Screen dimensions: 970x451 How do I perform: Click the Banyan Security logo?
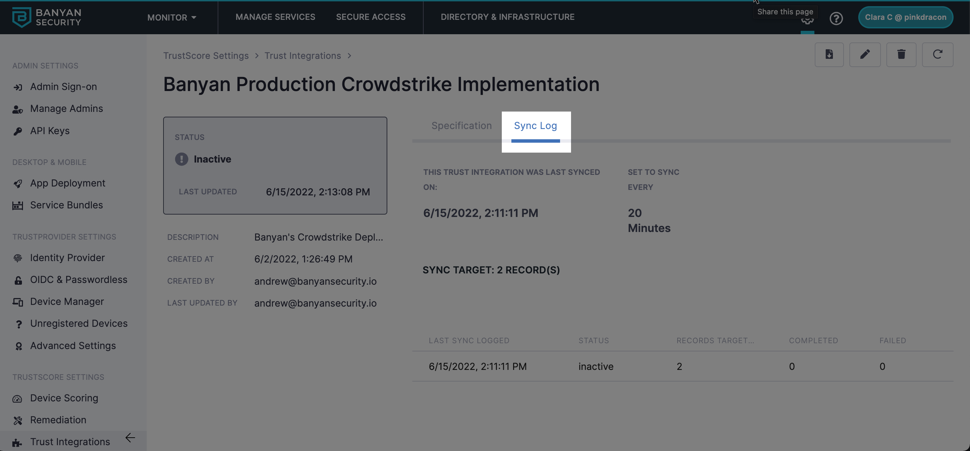pyautogui.click(x=46, y=17)
